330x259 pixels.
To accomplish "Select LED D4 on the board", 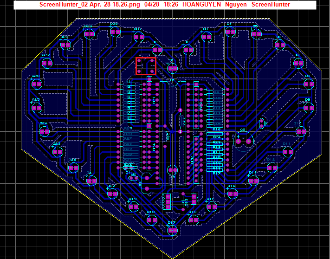I will pos(230,32).
